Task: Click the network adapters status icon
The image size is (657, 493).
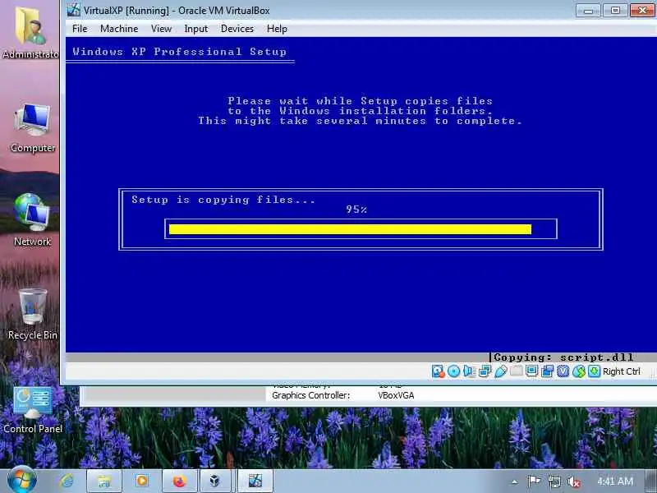Action: click(x=485, y=371)
